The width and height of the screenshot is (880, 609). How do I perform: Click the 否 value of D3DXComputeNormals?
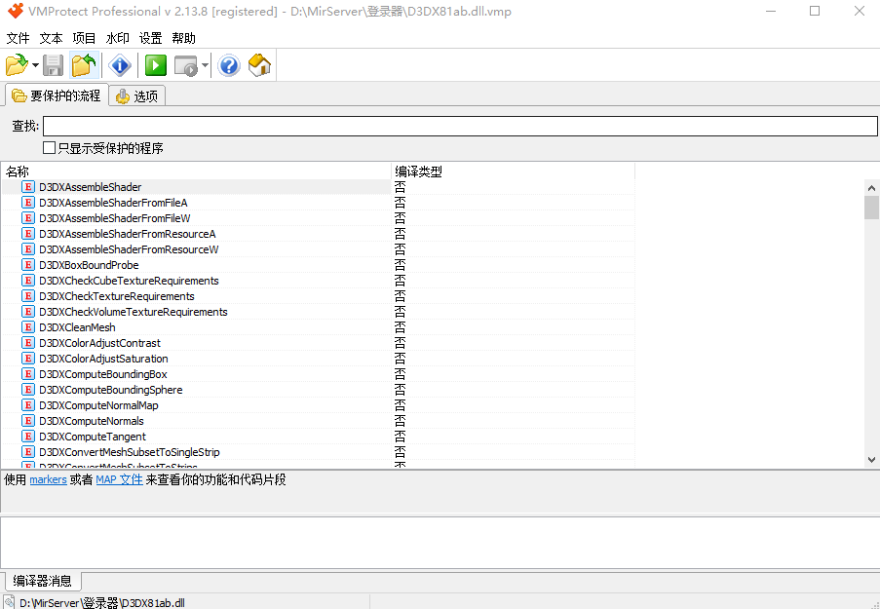pyautogui.click(x=401, y=420)
